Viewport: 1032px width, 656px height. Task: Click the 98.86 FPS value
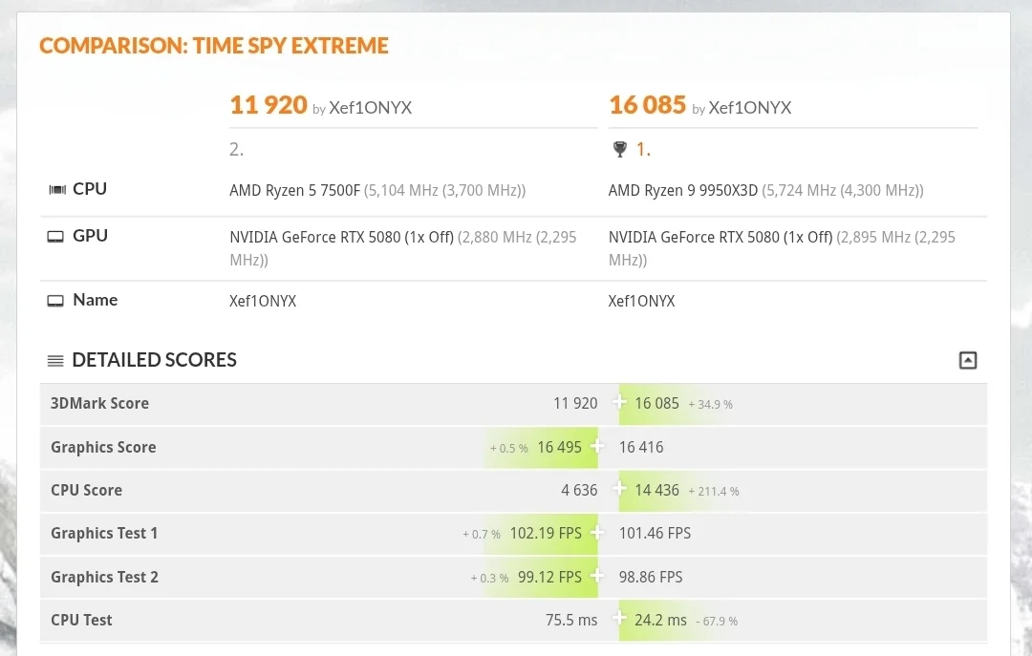pyautogui.click(x=651, y=577)
